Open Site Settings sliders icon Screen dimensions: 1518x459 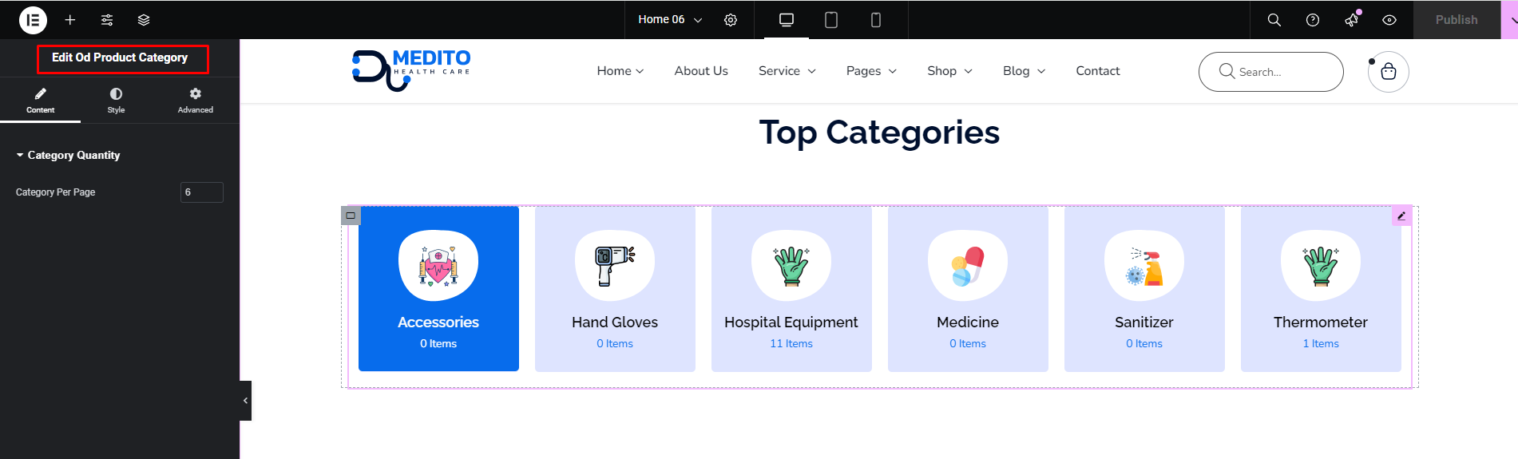pyautogui.click(x=107, y=20)
